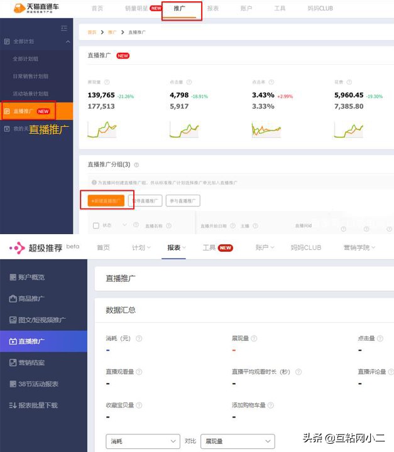Click the 报表批量下载 download icon
The height and width of the screenshot is (452, 394).
tap(13, 406)
